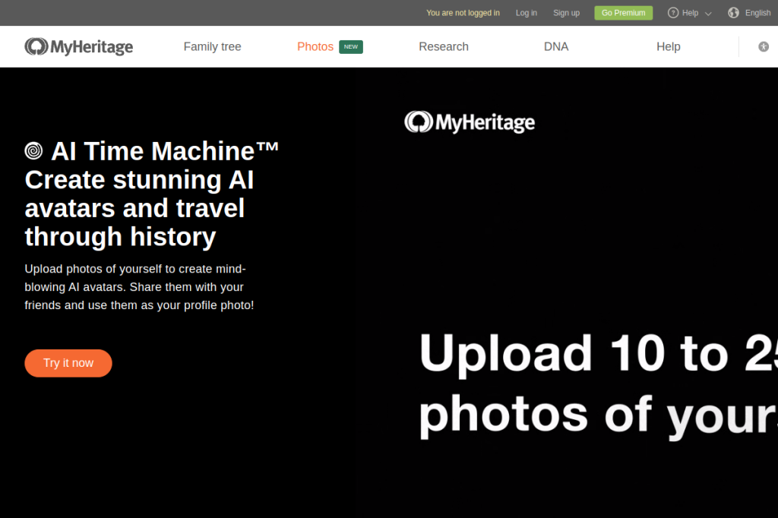Click the Try it now button
Image resolution: width=778 pixels, height=518 pixels.
[x=68, y=363]
